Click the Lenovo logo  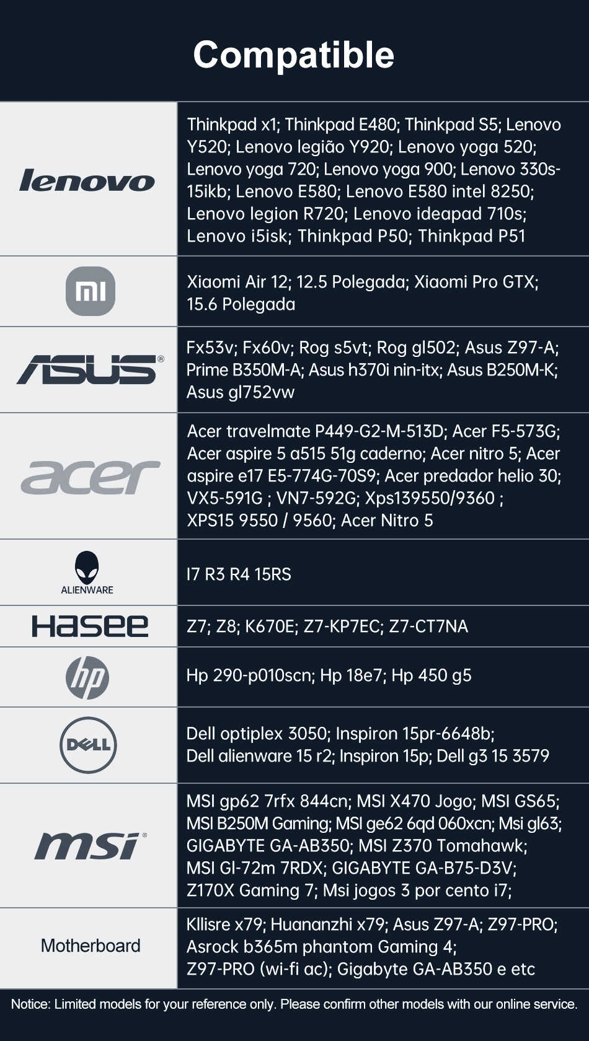coord(87,180)
